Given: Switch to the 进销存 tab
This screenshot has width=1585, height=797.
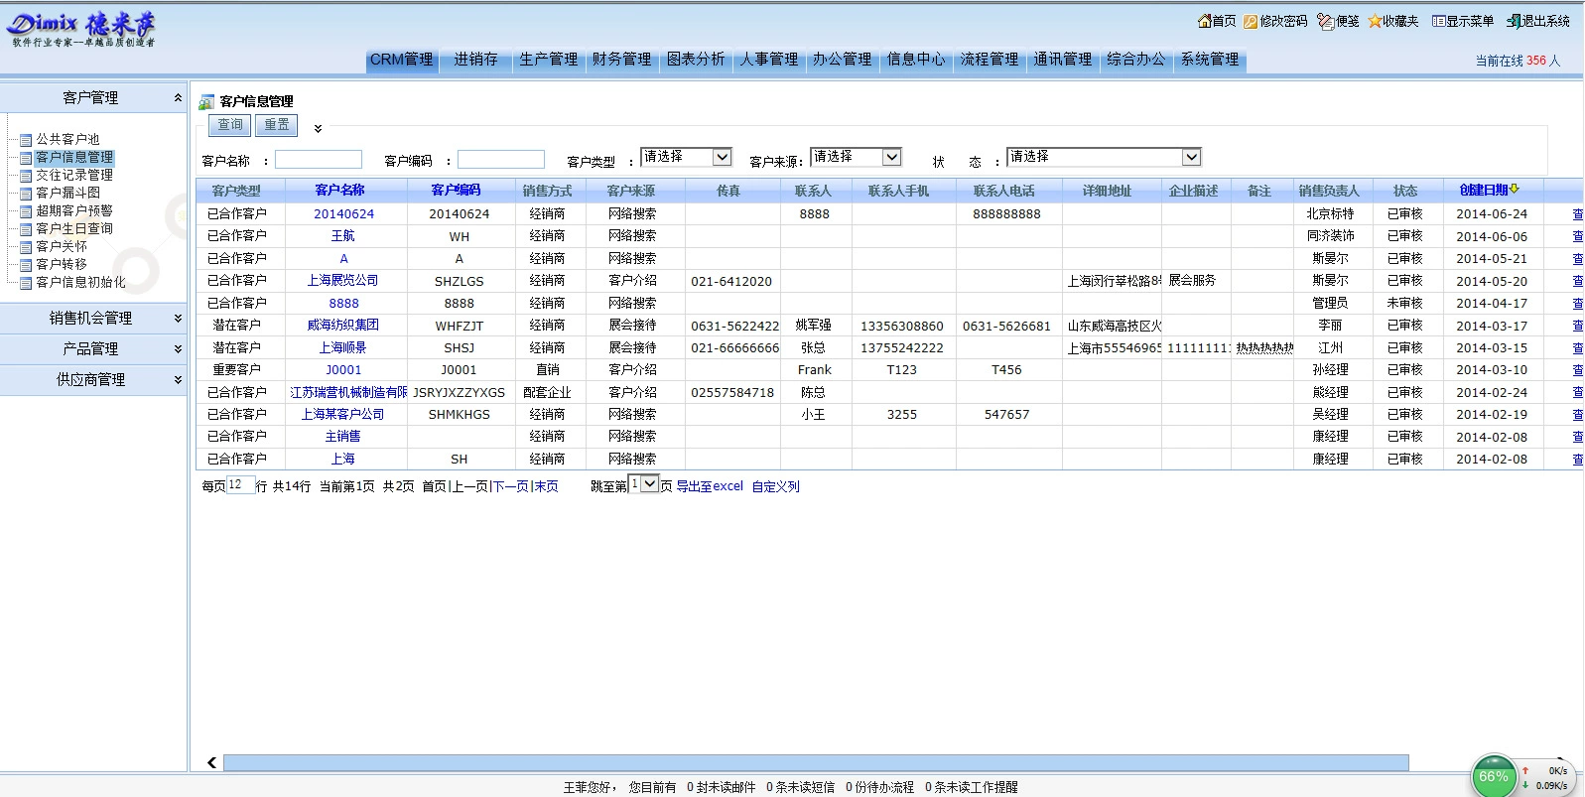Looking at the screenshot, I should [x=475, y=60].
